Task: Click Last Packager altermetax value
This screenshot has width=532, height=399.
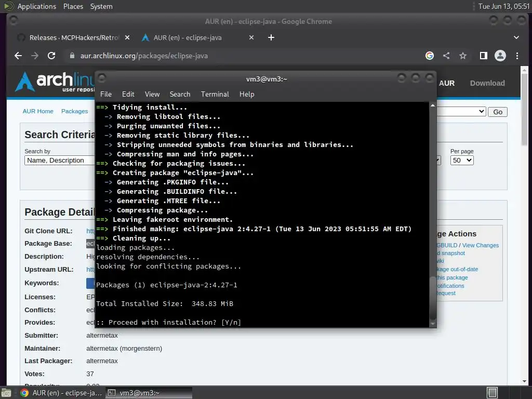Action: 102,361
